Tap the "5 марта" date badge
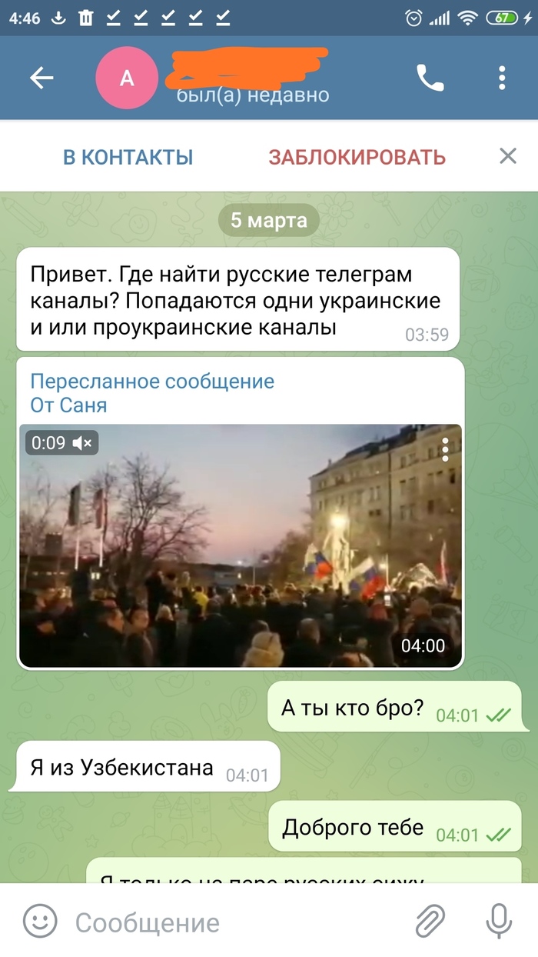Image resolution: width=538 pixels, height=957 pixels. pyautogui.click(x=269, y=221)
